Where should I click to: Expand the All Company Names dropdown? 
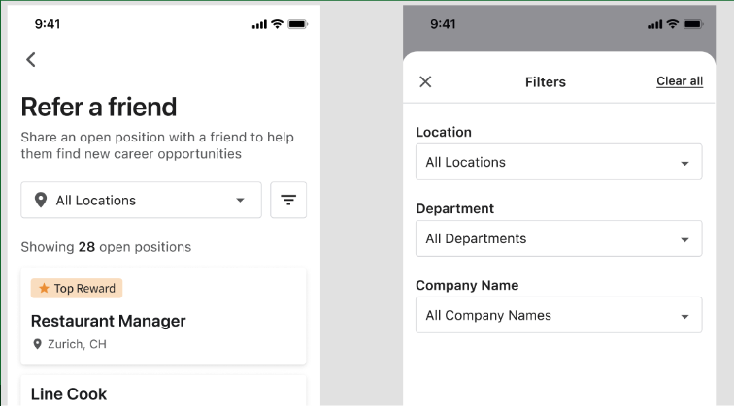pyautogui.click(x=558, y=316)
